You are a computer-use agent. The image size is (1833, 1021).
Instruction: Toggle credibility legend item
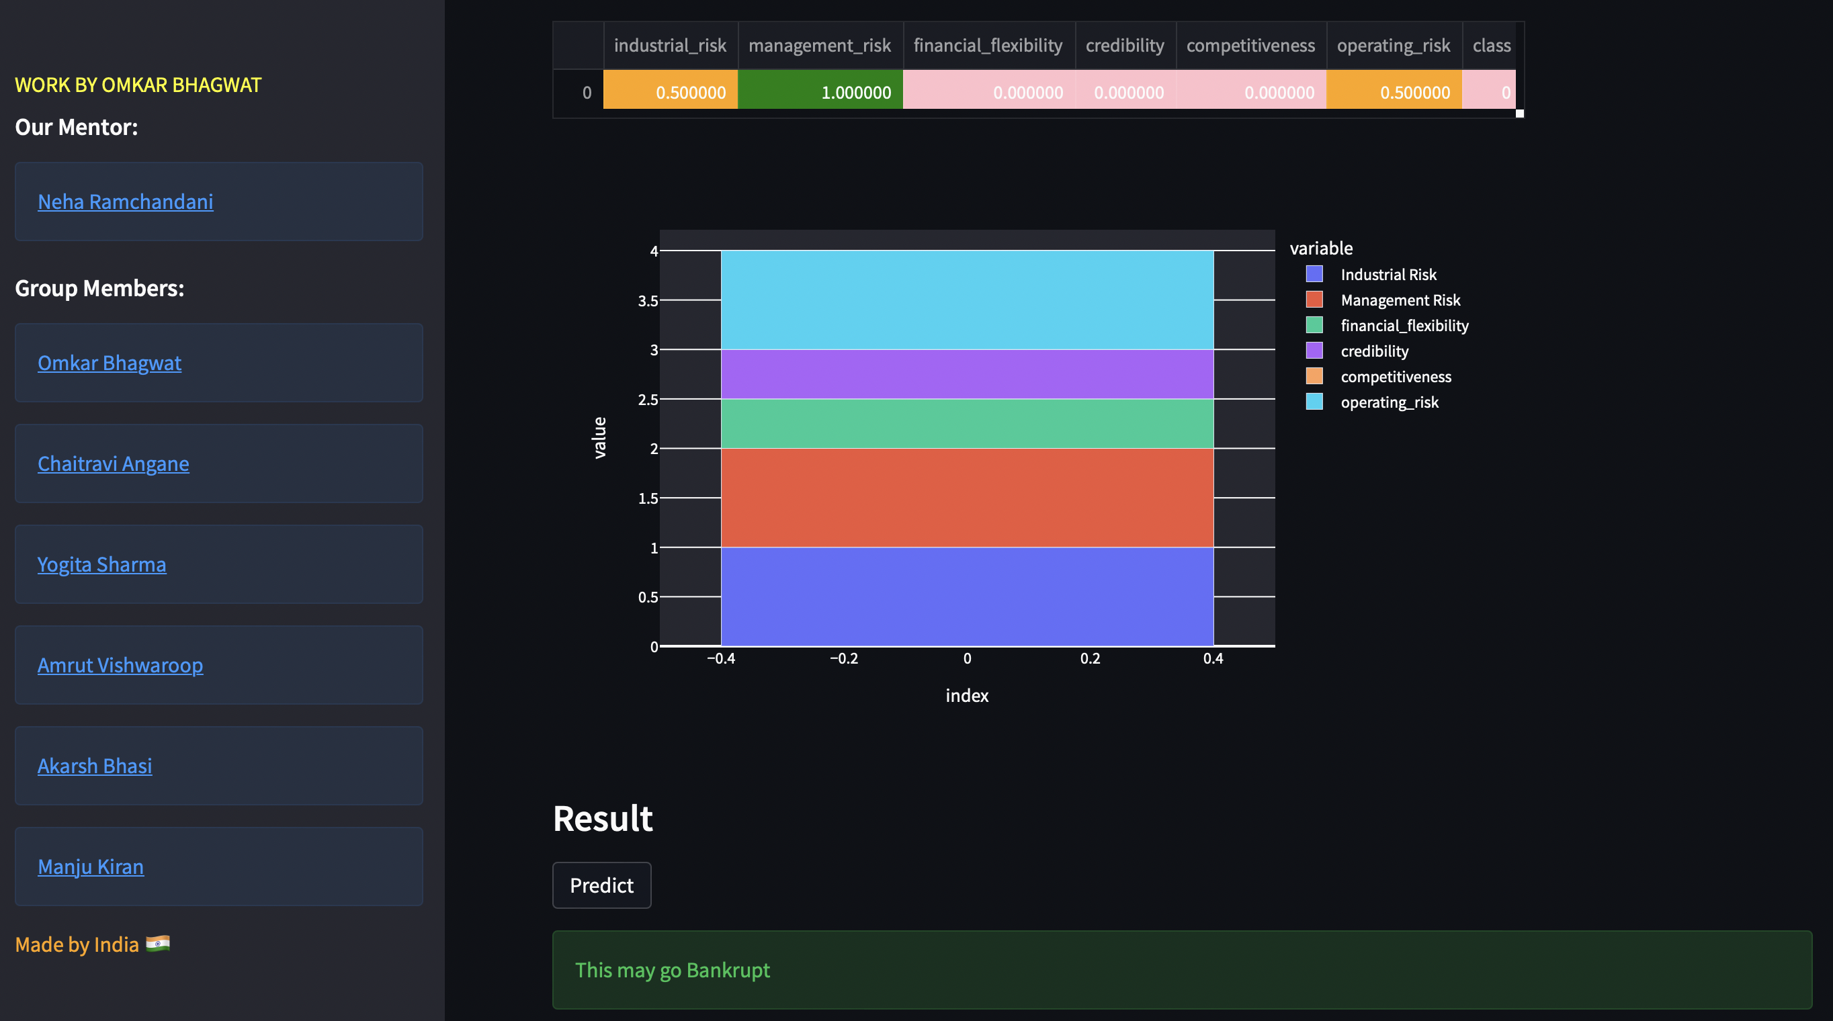point(1374,351)
